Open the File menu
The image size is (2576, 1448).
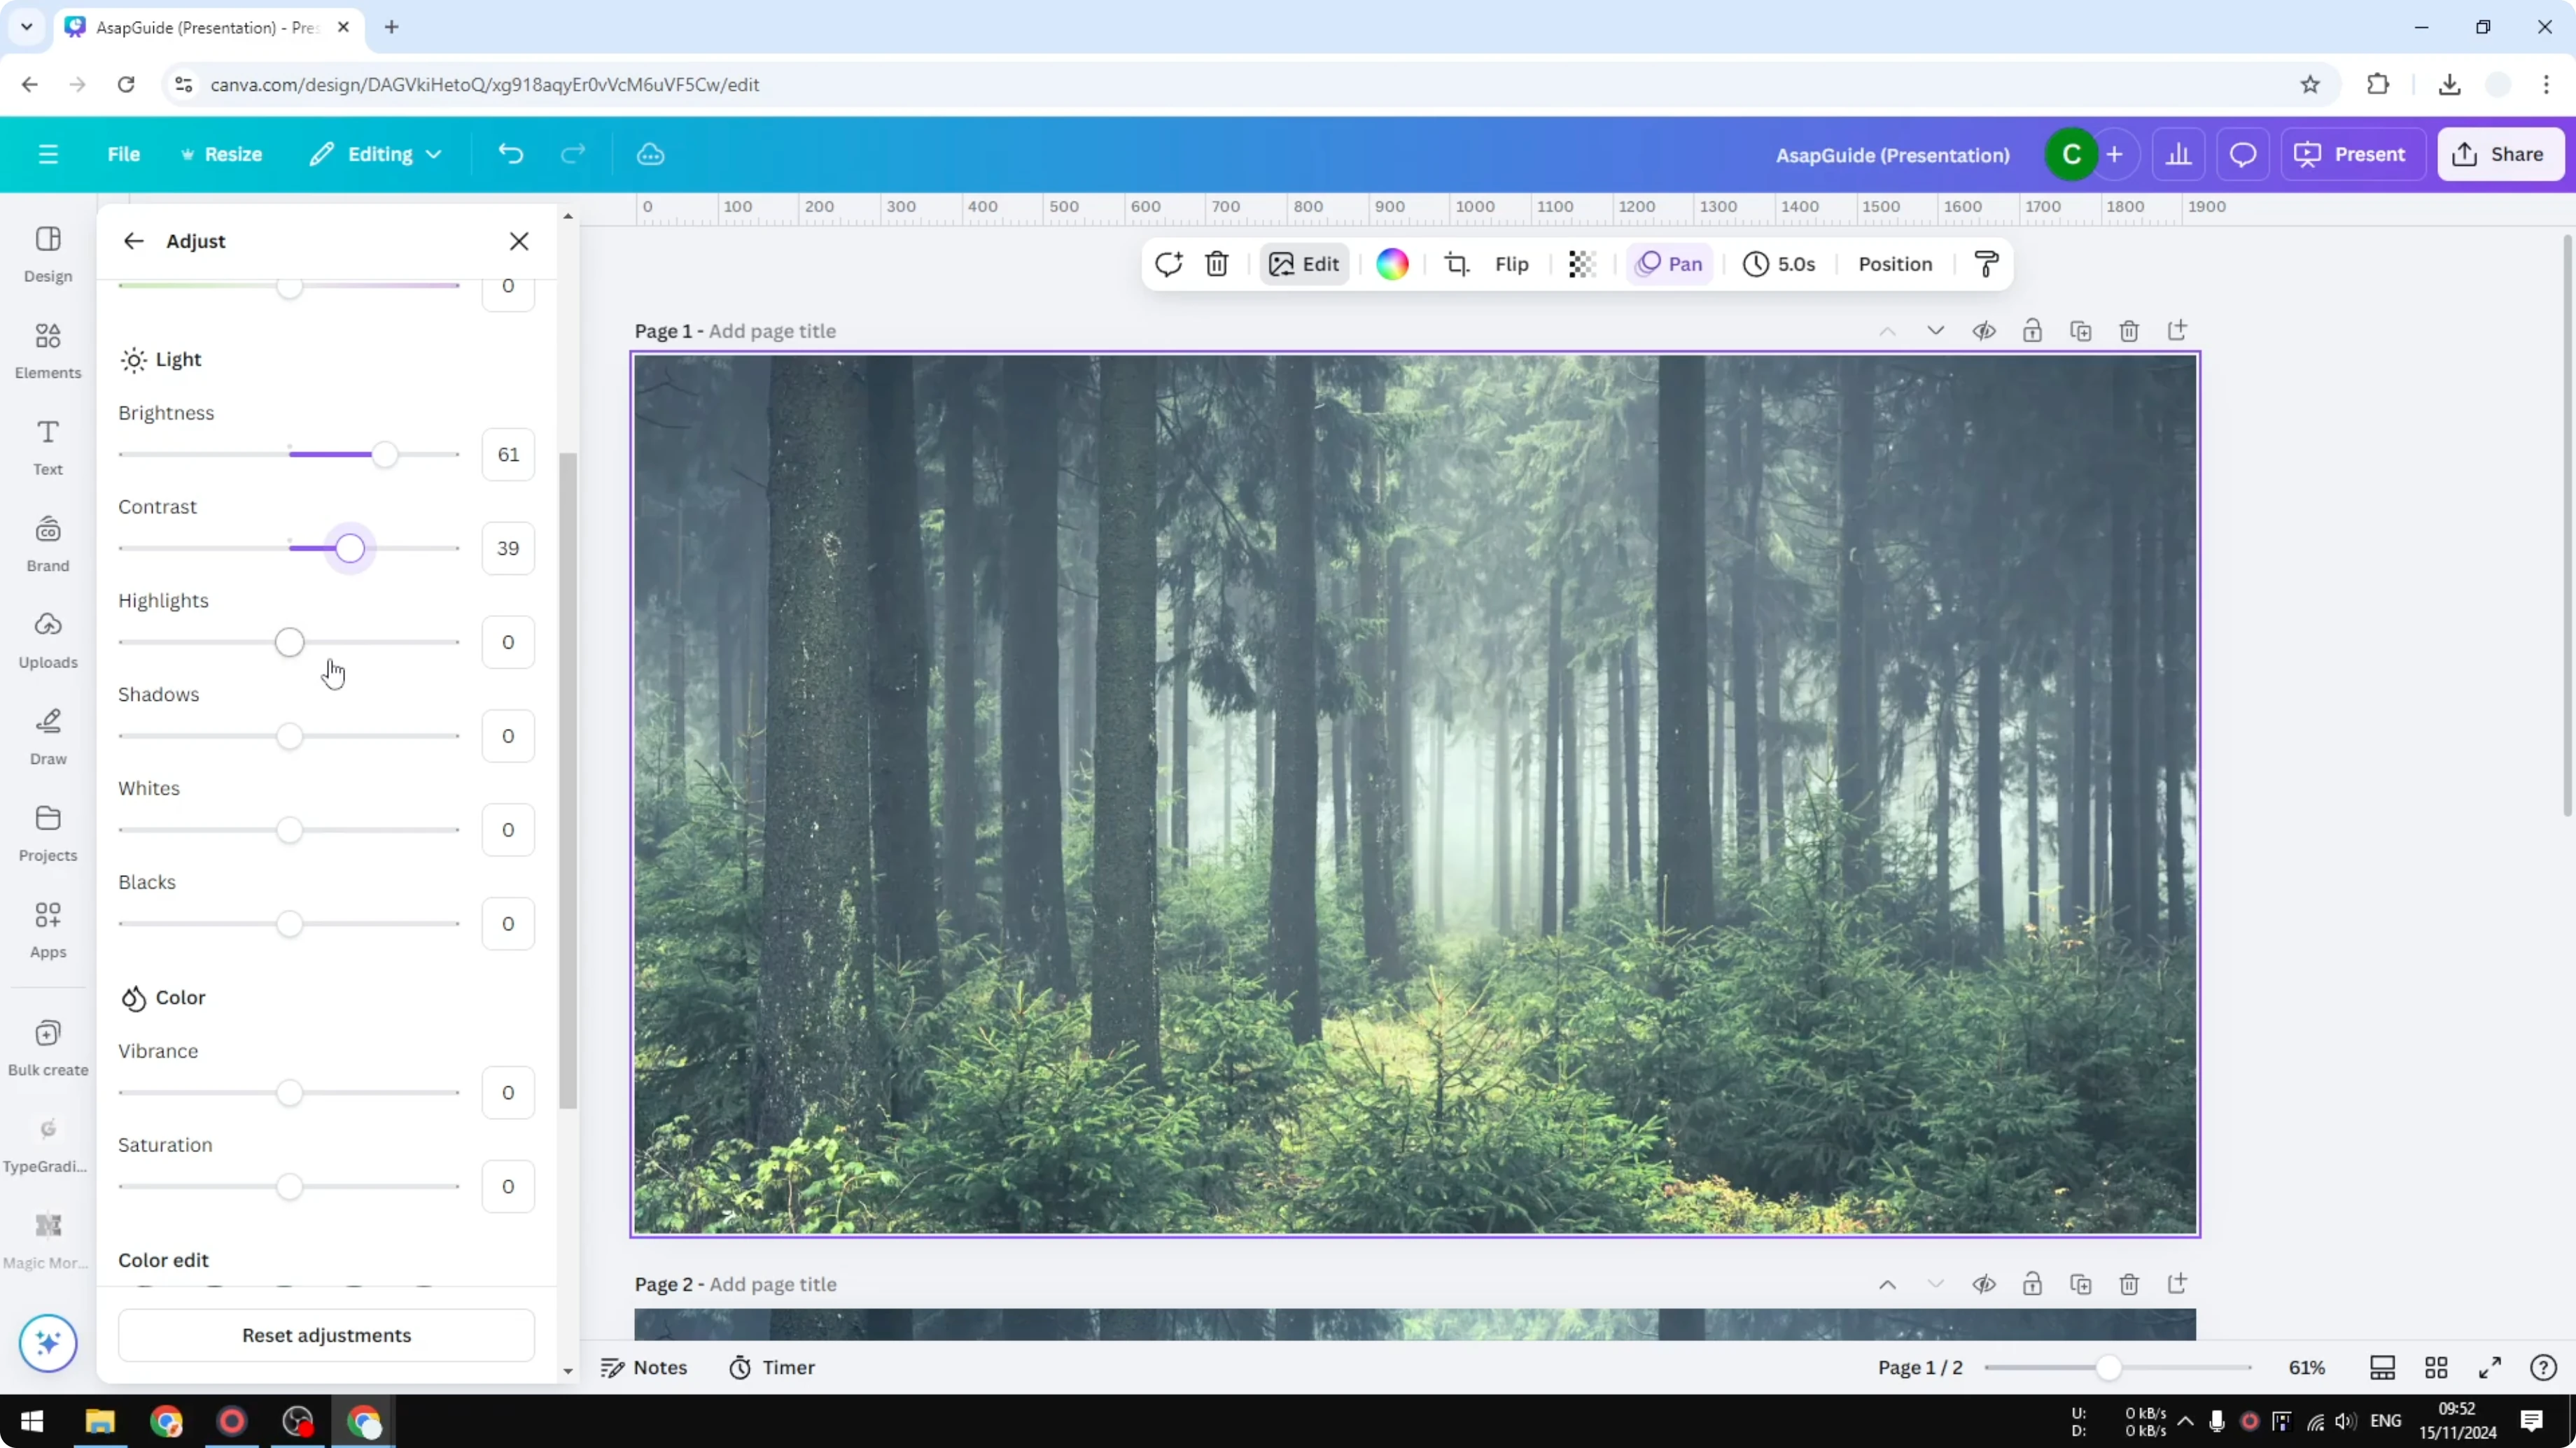pos(124,154)
